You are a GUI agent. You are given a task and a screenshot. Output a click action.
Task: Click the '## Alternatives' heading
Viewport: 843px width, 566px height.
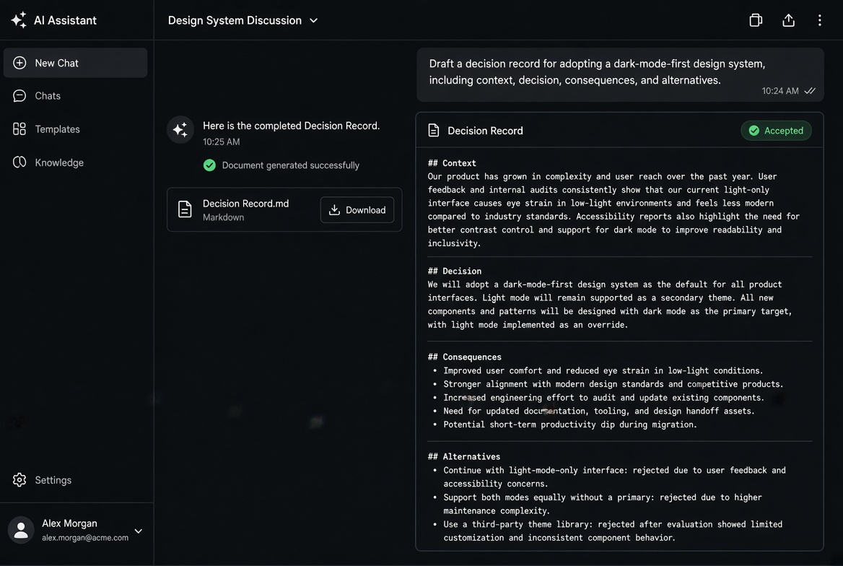coord(464,457)
